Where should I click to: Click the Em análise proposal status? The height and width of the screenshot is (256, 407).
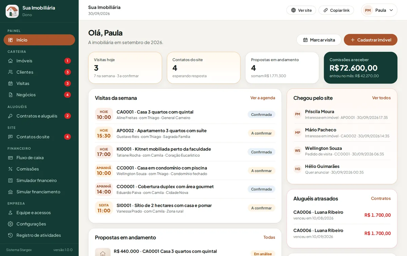[263, 254]
